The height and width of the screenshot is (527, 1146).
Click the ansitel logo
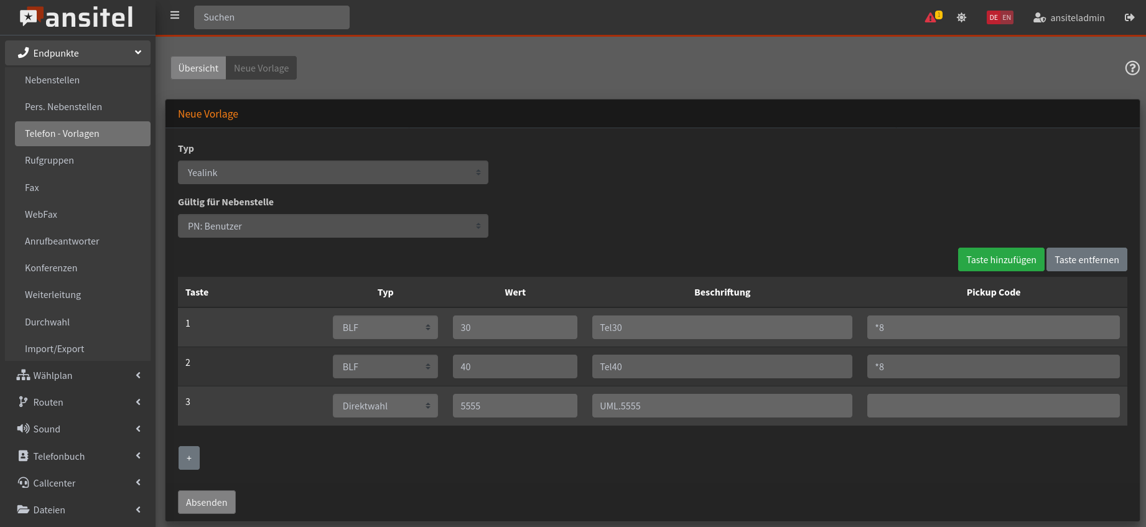coord(77,17)
